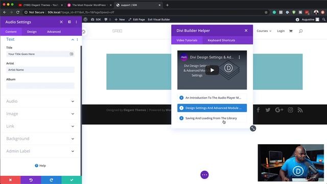Click the Help question mark icon
The height and width of the screenshot is (184, 327).
pyautogui.click(x=36, y=166)
